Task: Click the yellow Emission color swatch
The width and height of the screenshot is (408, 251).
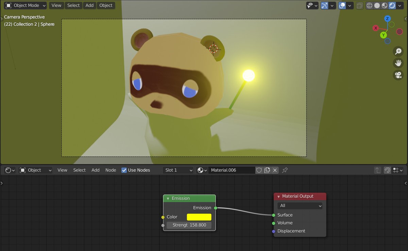Action: pos(199,217)
